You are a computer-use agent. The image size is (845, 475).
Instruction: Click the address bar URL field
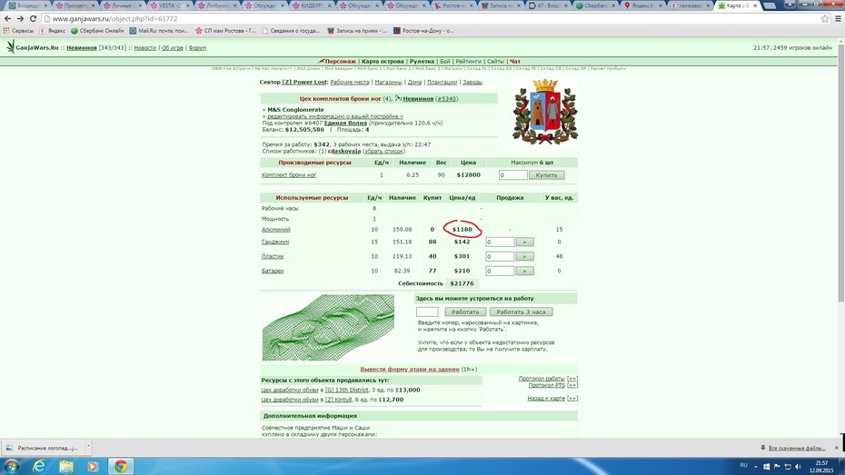click(431, 18)
